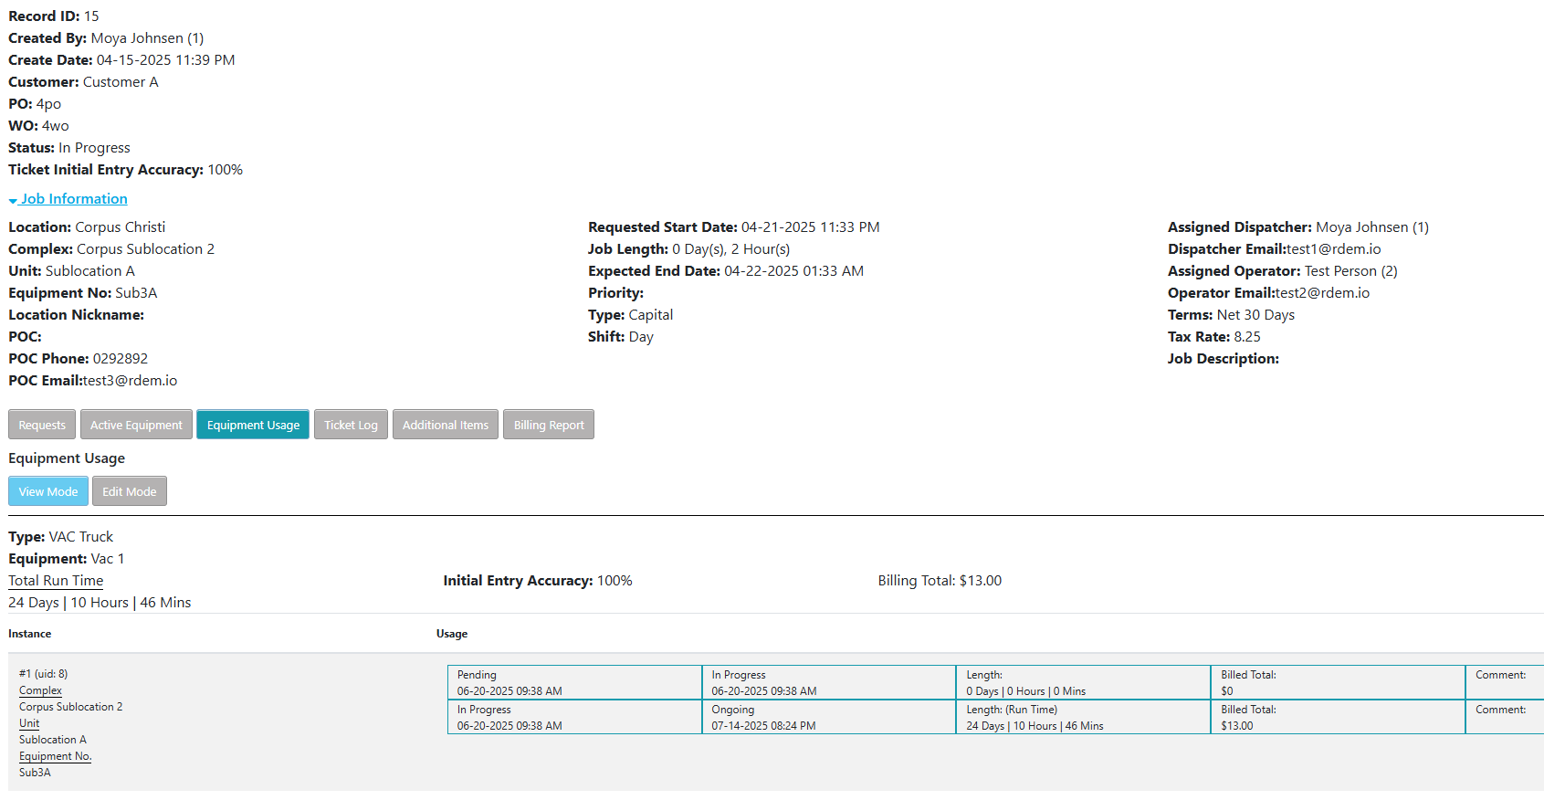Viewport: 1544px width, 800px height.
Task: Click the operator email test2@rdem.io
Action: (1322, 293)
